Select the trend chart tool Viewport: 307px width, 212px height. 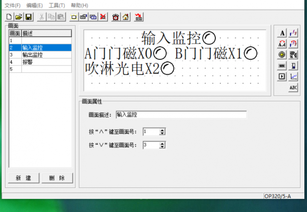293,76
